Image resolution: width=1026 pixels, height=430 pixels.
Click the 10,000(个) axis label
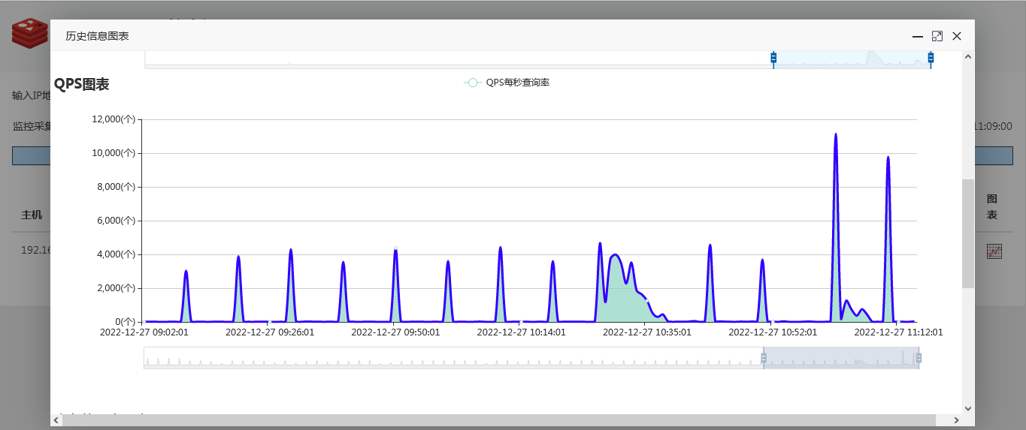tap(114, 153)
